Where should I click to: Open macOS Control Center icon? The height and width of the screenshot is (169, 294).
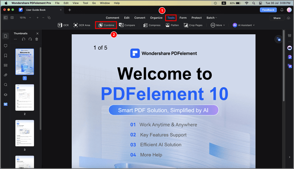(261, 3)
